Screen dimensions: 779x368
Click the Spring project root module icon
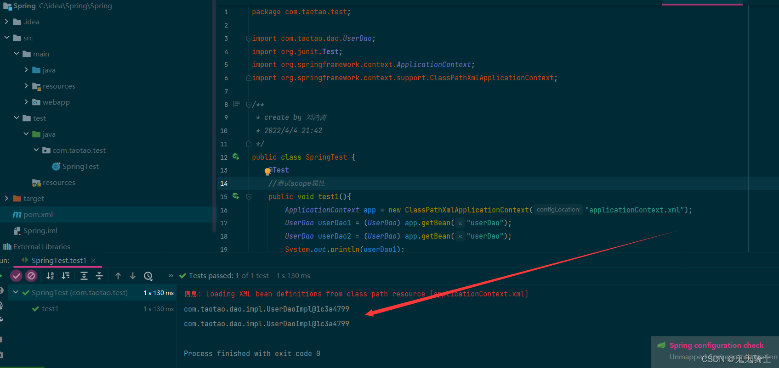click(x=7, y=6)
